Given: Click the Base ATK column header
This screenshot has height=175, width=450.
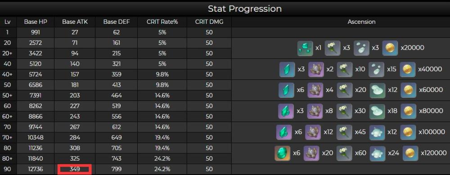Looking at the screenshot, I should (75, 22).
